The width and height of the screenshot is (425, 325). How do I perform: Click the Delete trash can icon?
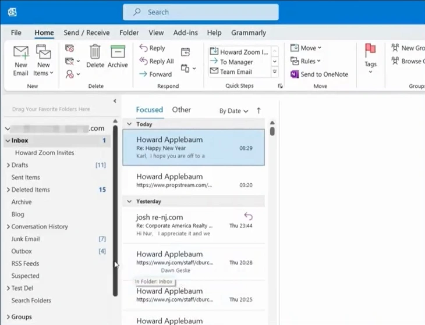click(x=95, y=51)
